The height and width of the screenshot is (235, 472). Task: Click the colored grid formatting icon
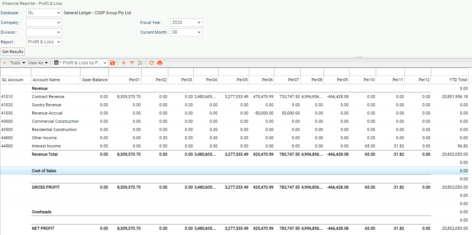pos(140,63)
